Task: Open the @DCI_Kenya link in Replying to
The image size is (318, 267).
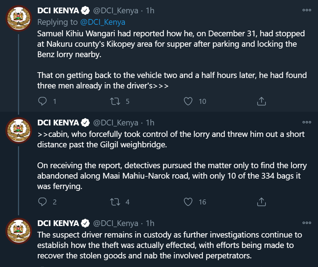Action: (x=103, y=22)
